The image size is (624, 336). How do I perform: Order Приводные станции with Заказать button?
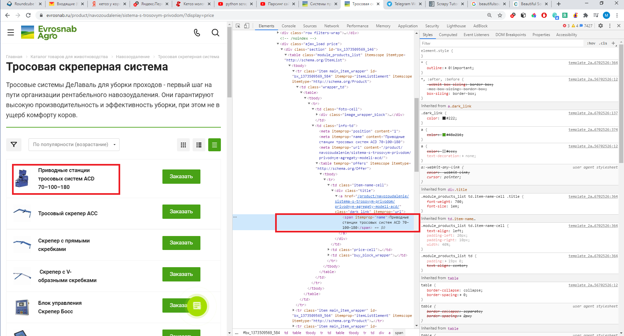(181, 176)
